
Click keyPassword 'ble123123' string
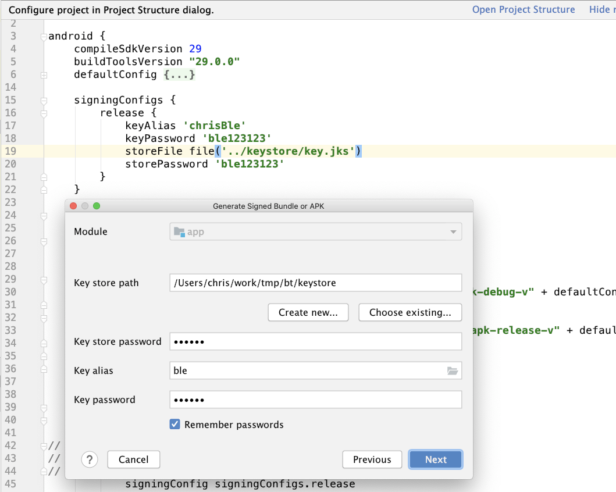(237, 138)
